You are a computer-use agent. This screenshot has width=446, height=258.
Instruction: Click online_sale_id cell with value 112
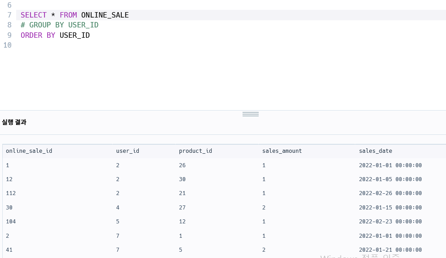coord(11,193)
